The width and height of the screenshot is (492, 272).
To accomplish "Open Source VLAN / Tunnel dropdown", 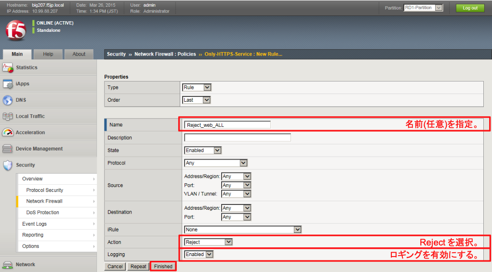I will pyautogui.click(x=236, y=194).
